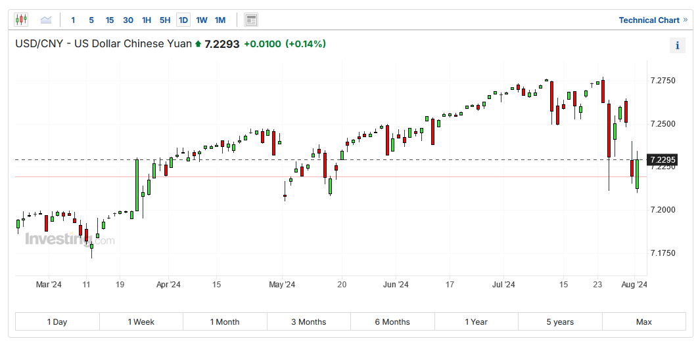The image size is (698, 347).
Task: Switch to the 1H interval
Action: pyautogui.click(x=147, y=20)
